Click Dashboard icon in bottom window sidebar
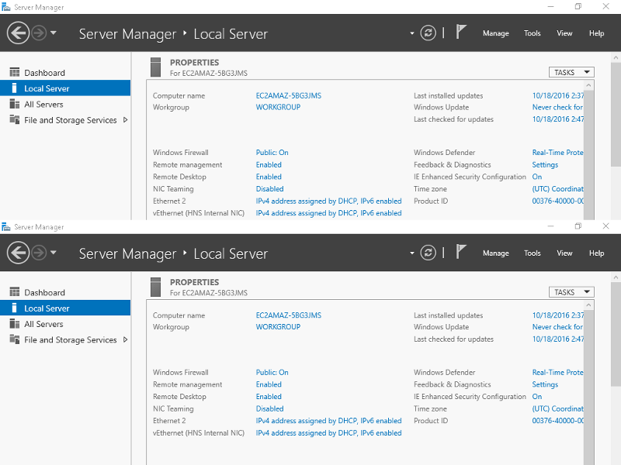The height and width of the screenshot is (465, 621). pyautogui.click(x=15, y=292)
